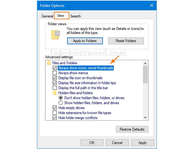
Task: Switch to the General tab
Action: (47, 16)
